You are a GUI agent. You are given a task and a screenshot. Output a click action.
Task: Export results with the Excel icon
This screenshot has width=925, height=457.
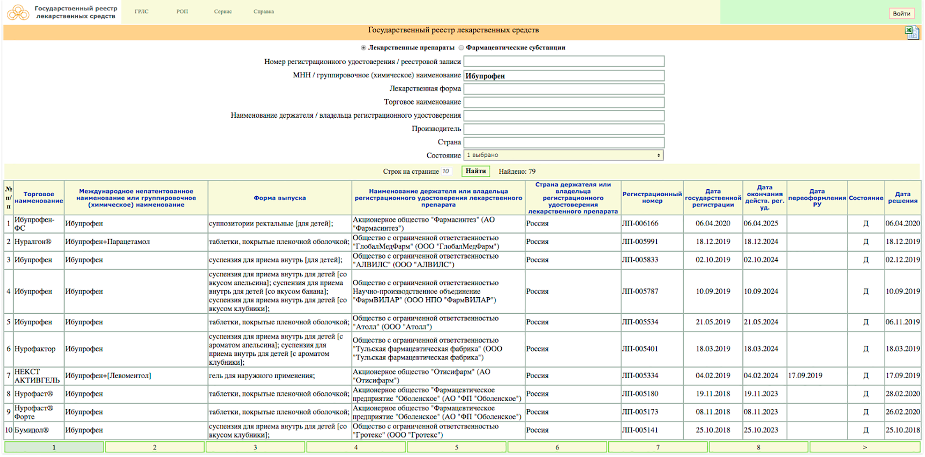pyautogui.click(x=912, y=32)
